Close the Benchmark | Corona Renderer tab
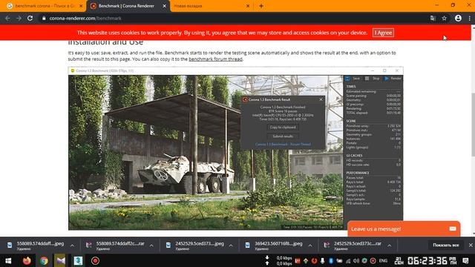The height and width of the screenshot is (267, 475). click(165, 6)
